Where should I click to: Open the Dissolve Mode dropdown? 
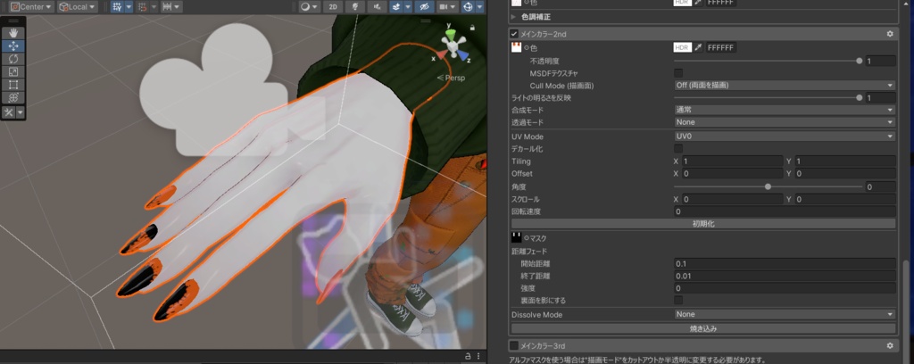click(785, 314)
